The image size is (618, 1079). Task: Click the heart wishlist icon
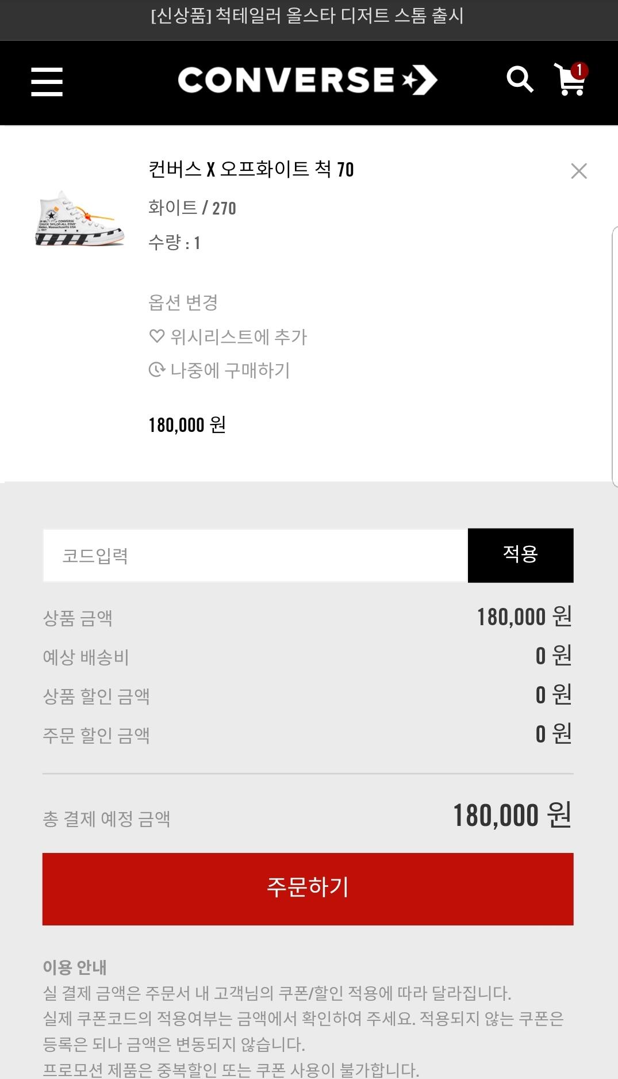pos(156,336)
